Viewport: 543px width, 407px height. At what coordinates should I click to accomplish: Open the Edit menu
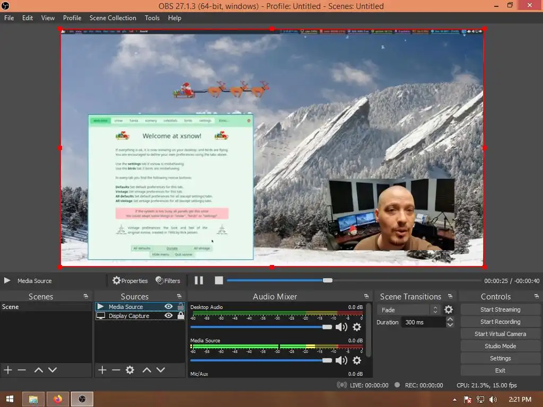(28, 18)
